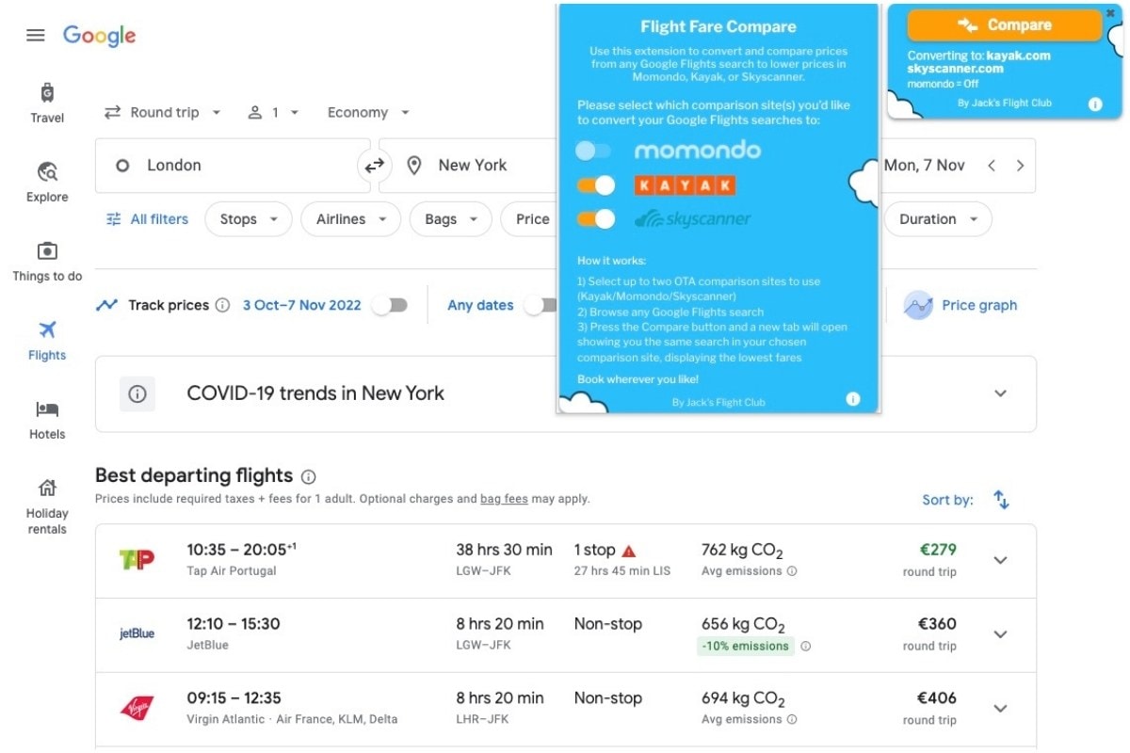1130x753 pixels.
Task: Swap London and New York destinations
Action: click(375, 165)
